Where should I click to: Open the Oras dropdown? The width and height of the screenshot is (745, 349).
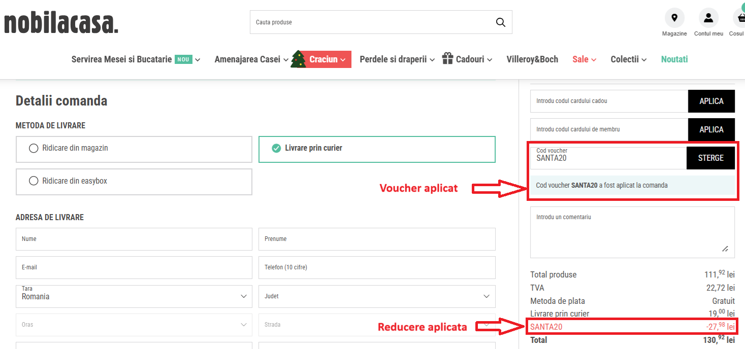tap(134, 325)
